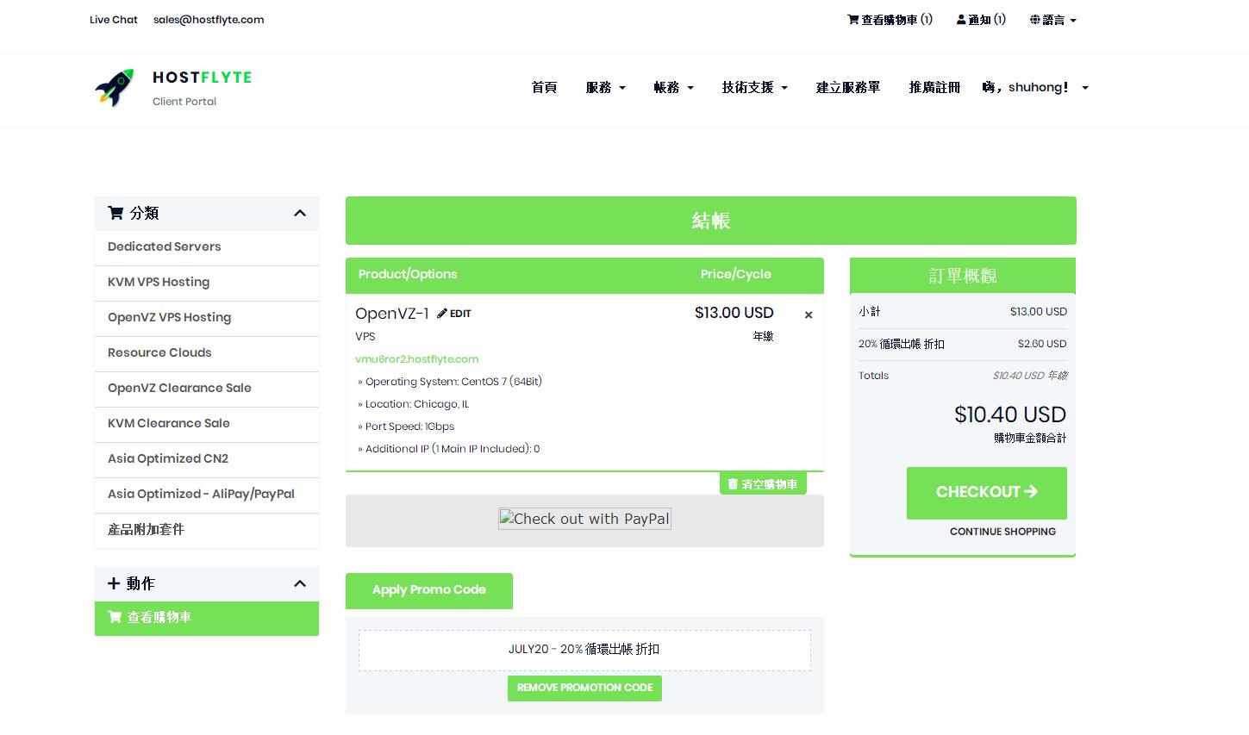Click the cart icon in the 分類 sidebar header
Image resolution: width=1249 pixels, height=735 pixels.
click(x=116, y=213)
